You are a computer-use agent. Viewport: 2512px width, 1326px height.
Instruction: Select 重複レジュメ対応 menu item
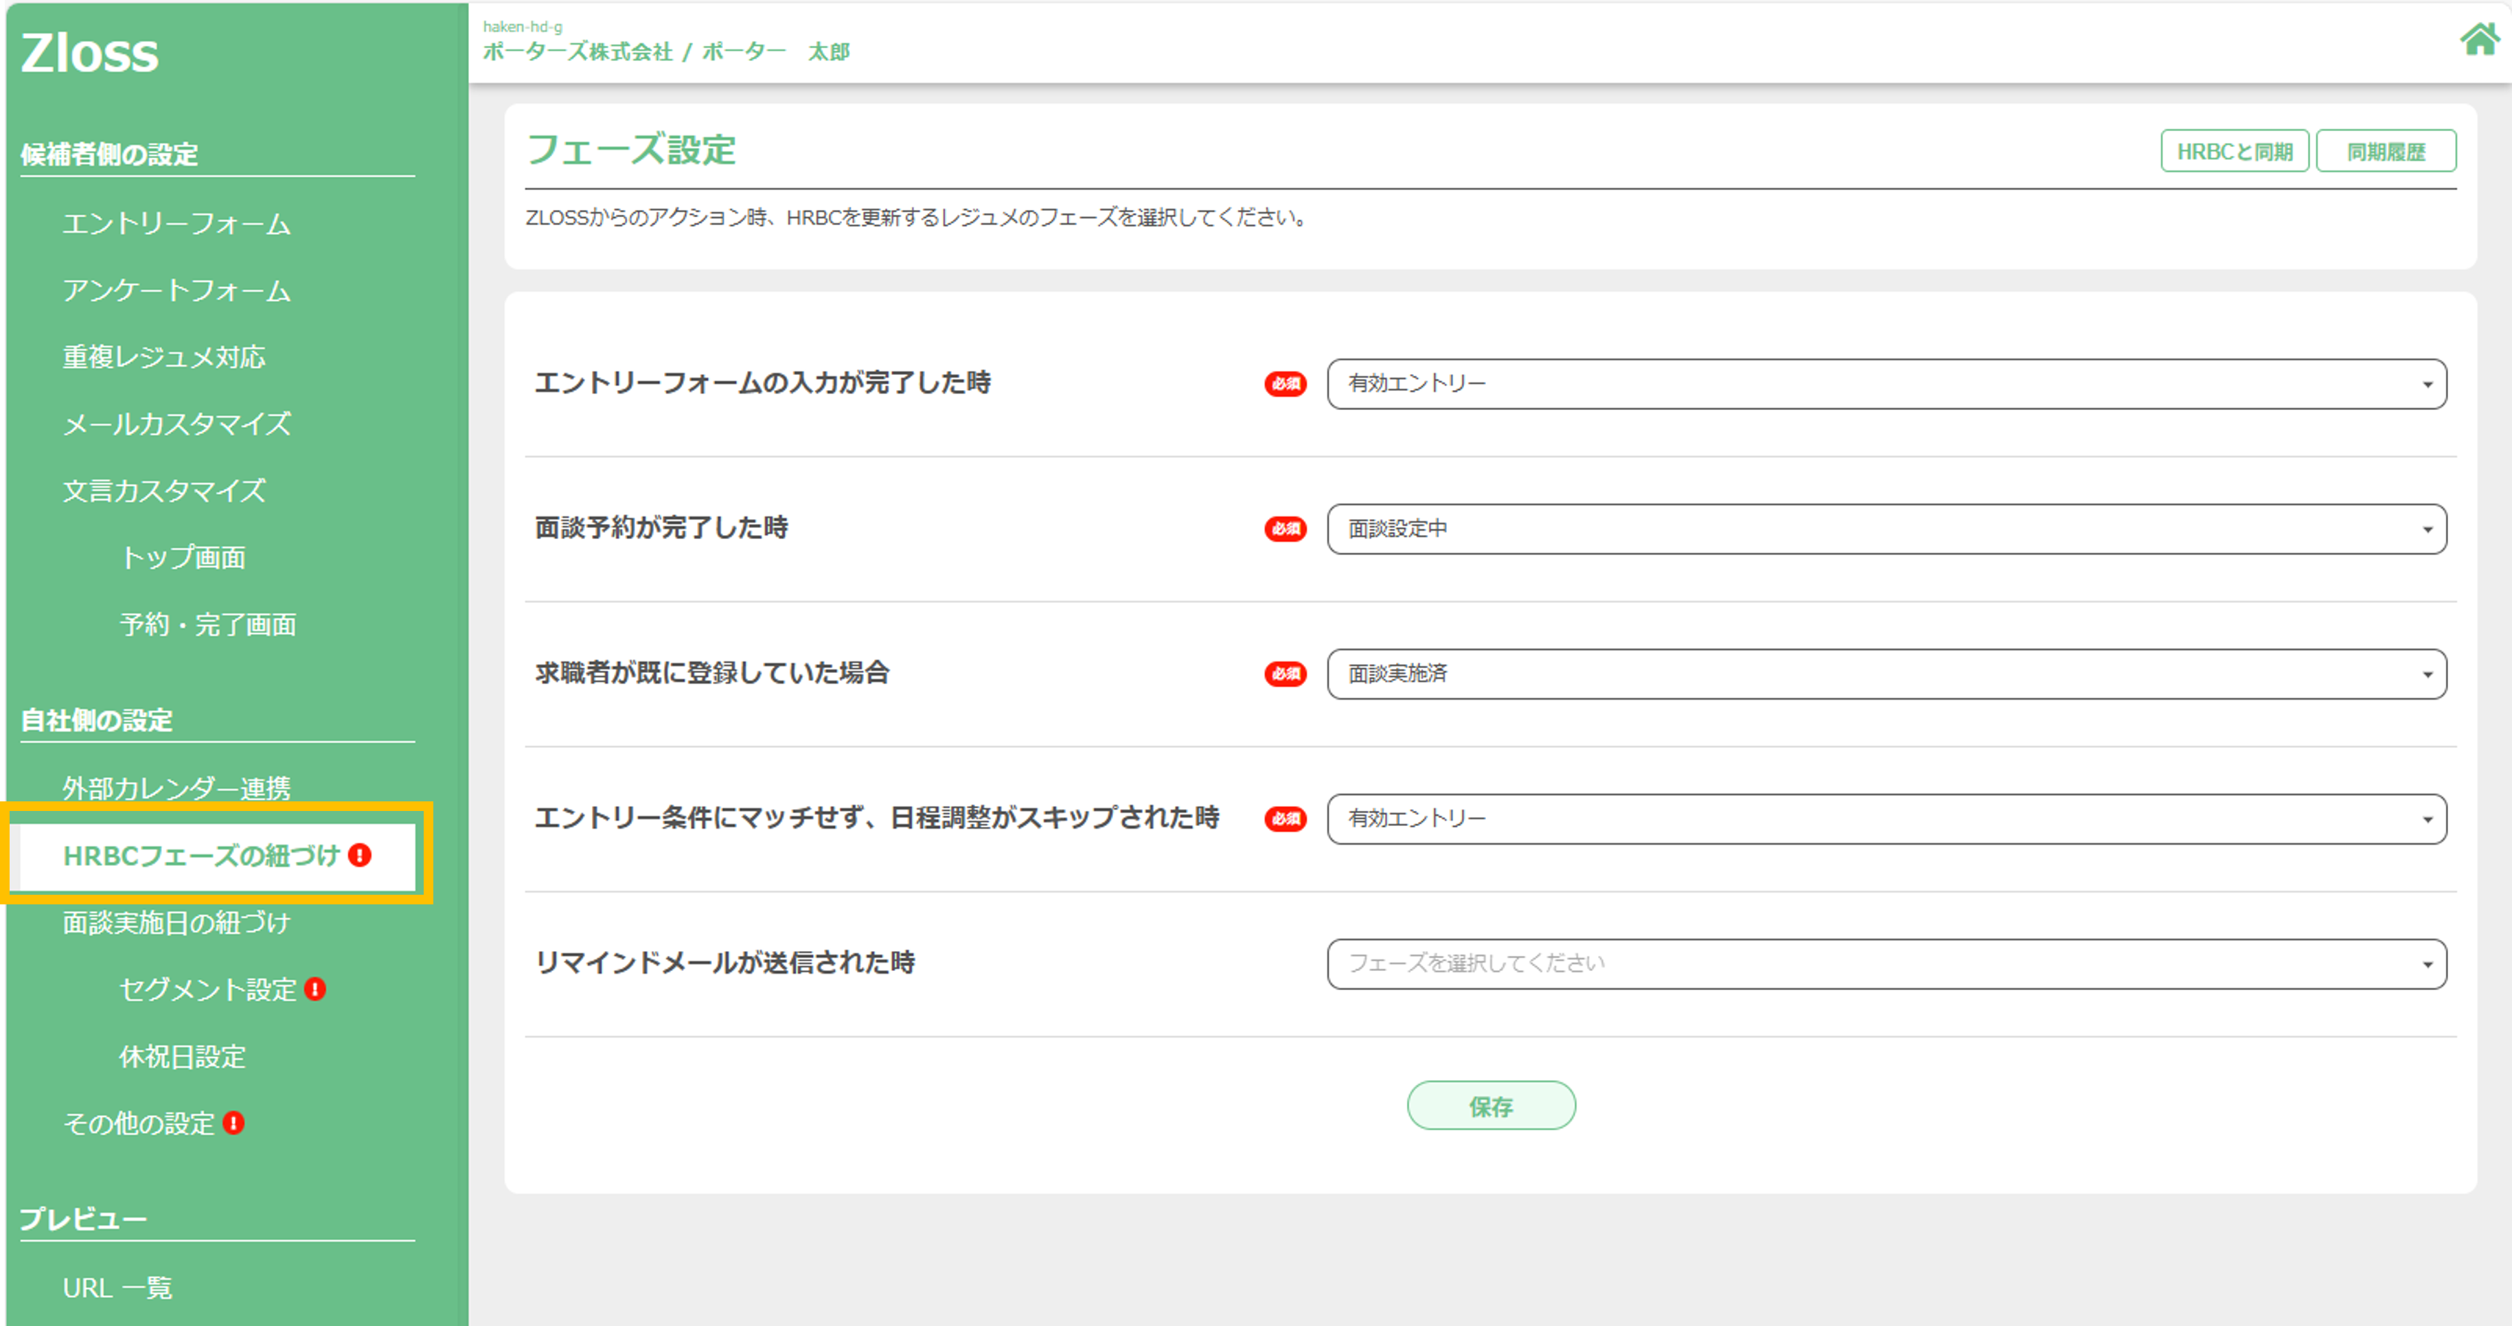point(164,357)
